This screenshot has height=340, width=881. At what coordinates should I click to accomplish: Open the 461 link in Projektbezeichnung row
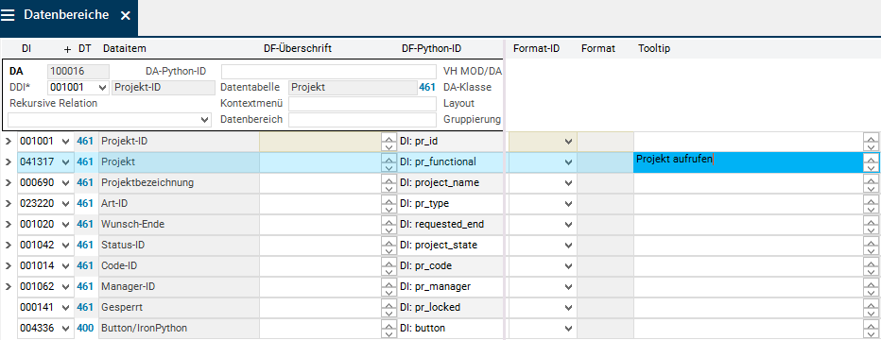[85, 183]
